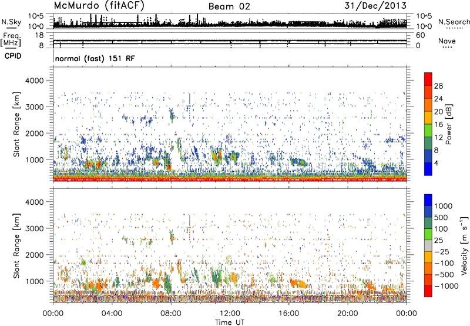Click the "20:00" time tick label
Image resolution: width=470 pixels, height=326 pixels.
click(347, 314)
